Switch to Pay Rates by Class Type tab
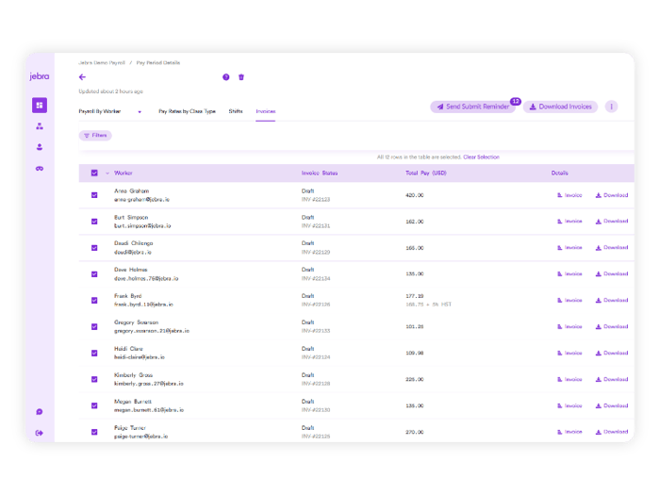 [187, 111]
